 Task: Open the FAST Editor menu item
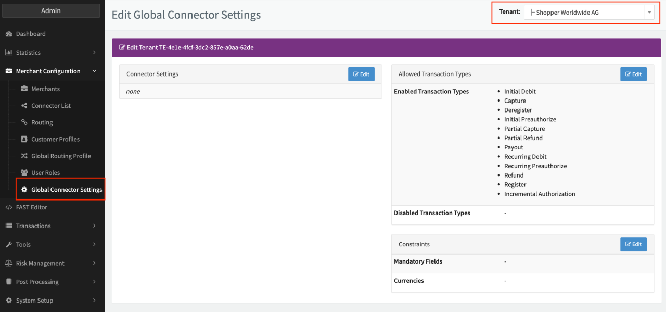(x=32, y=207)
